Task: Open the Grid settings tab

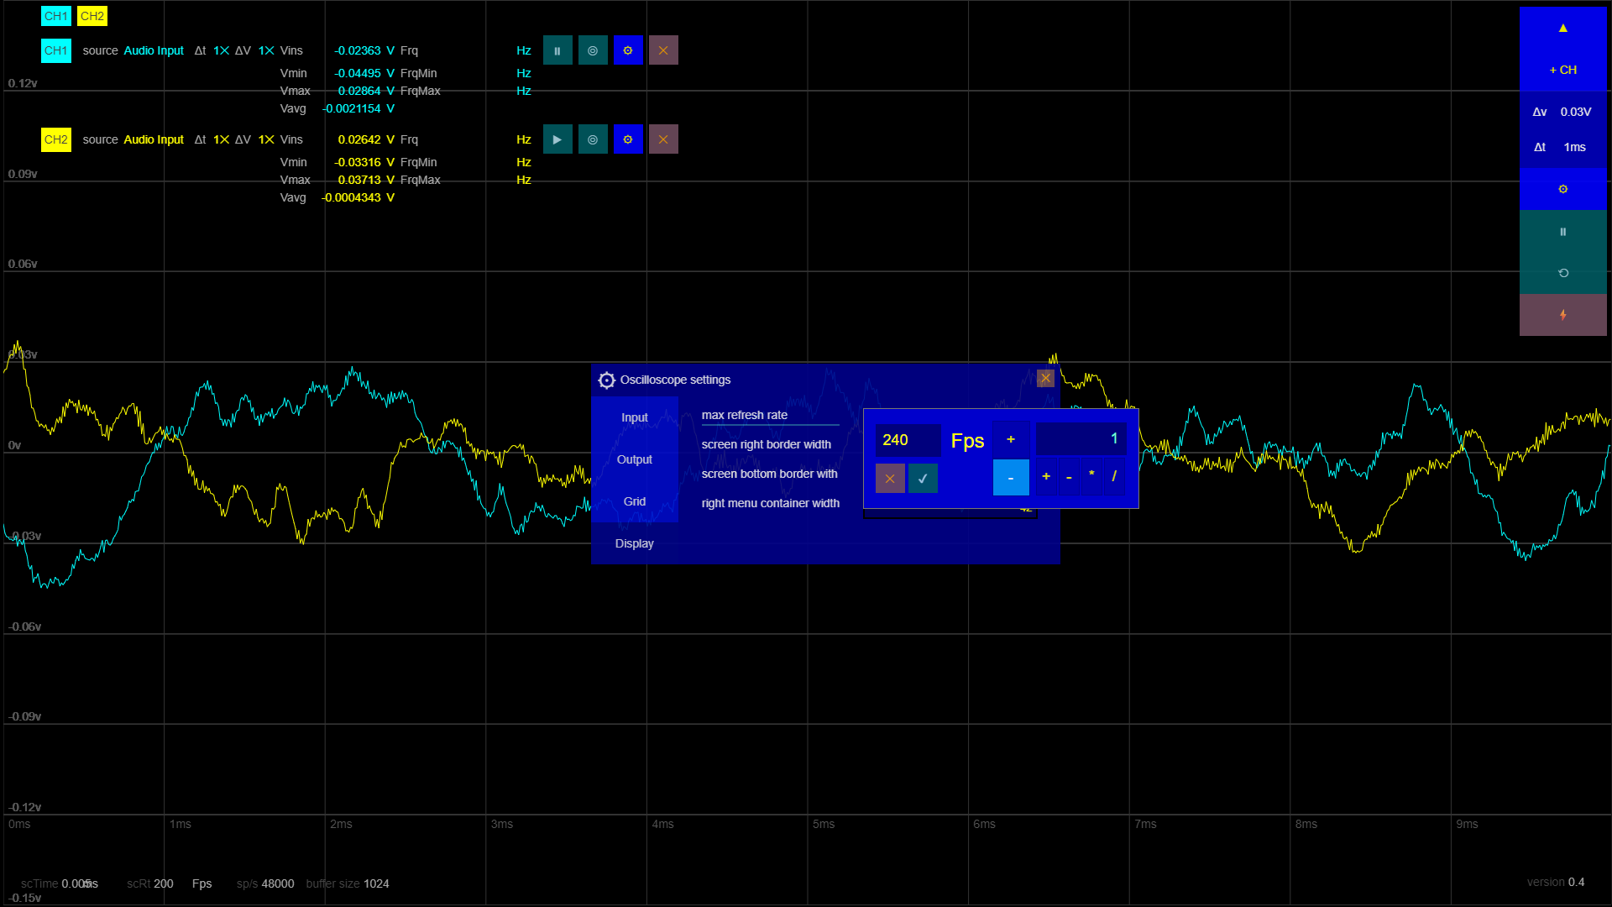Action: pyautogui.click(x=635, y=501)
